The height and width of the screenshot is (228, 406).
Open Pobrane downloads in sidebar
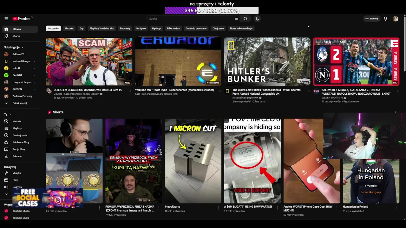tap(20, 156)
